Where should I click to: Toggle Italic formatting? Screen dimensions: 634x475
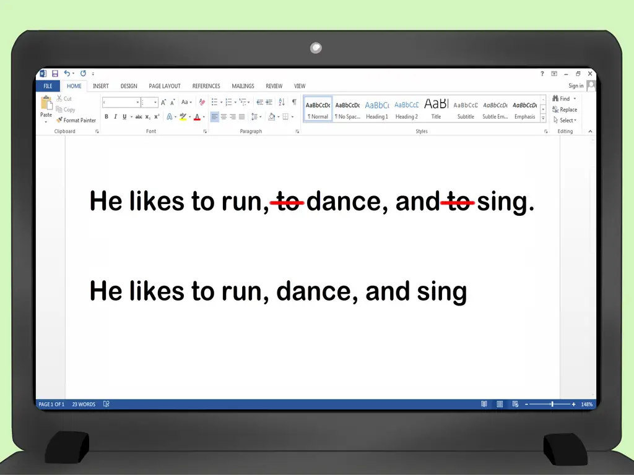point(115,117)
